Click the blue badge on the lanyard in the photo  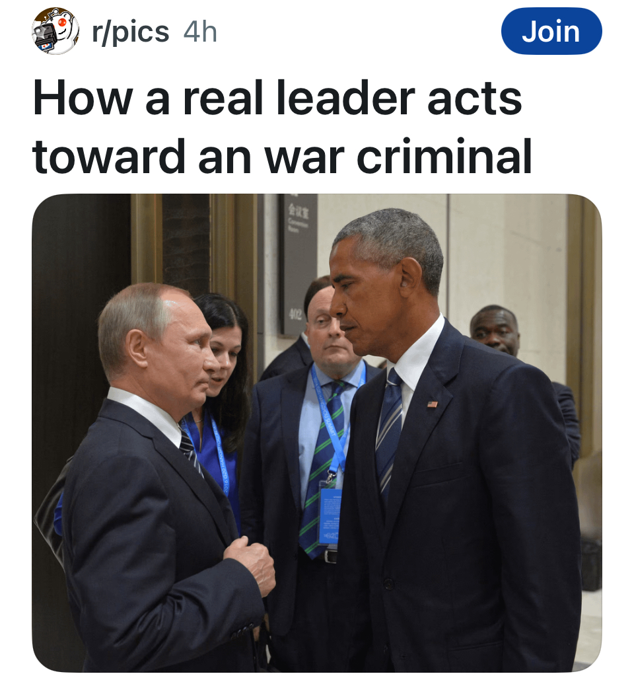[330, 516]
